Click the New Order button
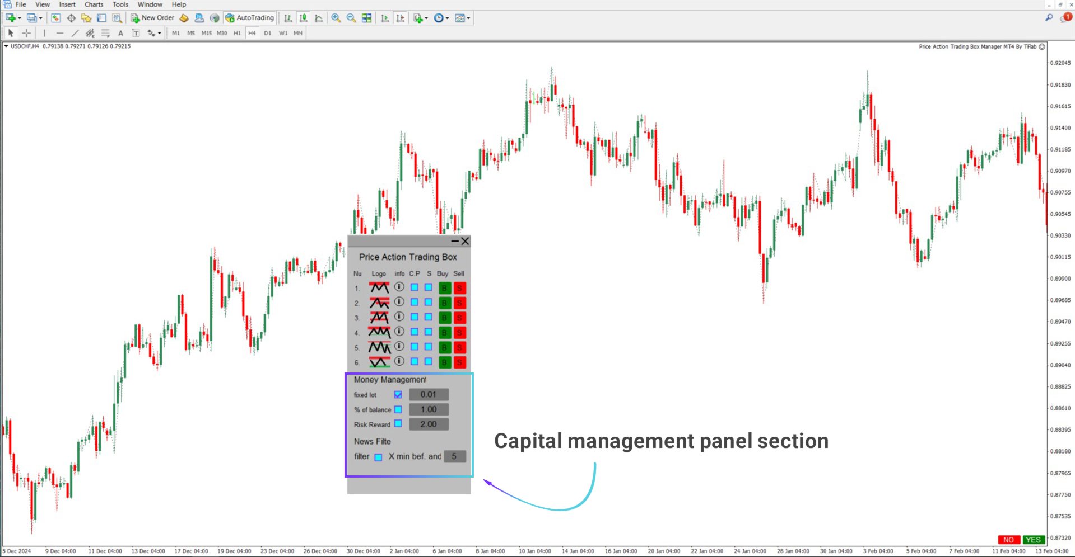Viewport: 1075px width, 557px height. tap(152, 18)
